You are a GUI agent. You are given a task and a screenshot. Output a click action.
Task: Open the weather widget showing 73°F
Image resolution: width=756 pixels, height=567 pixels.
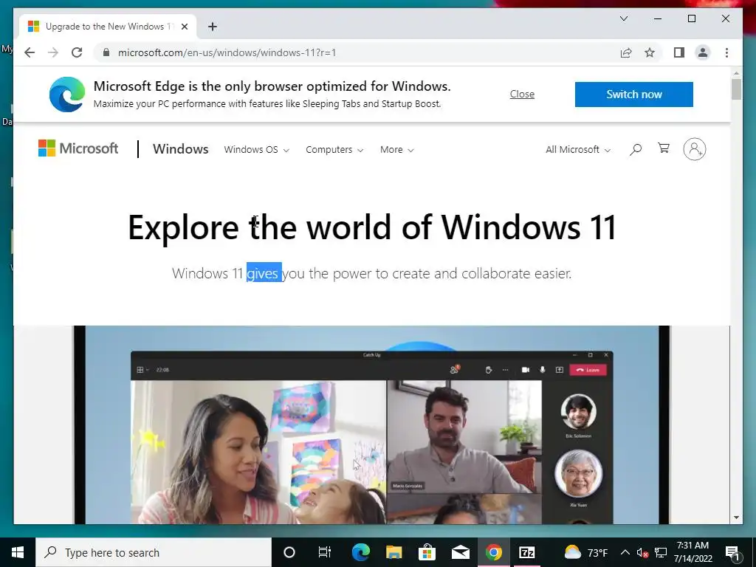[x=585, y=552]
